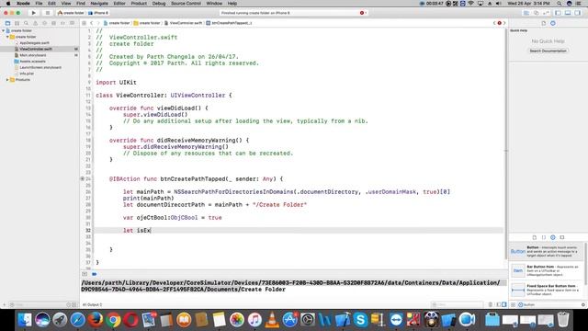Open the create folder scheme selector
The width and height of the screenshot is (588, 331).
71,13
